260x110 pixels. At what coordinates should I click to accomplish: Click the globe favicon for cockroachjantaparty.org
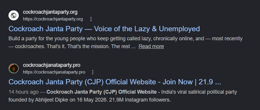point(13,15)
